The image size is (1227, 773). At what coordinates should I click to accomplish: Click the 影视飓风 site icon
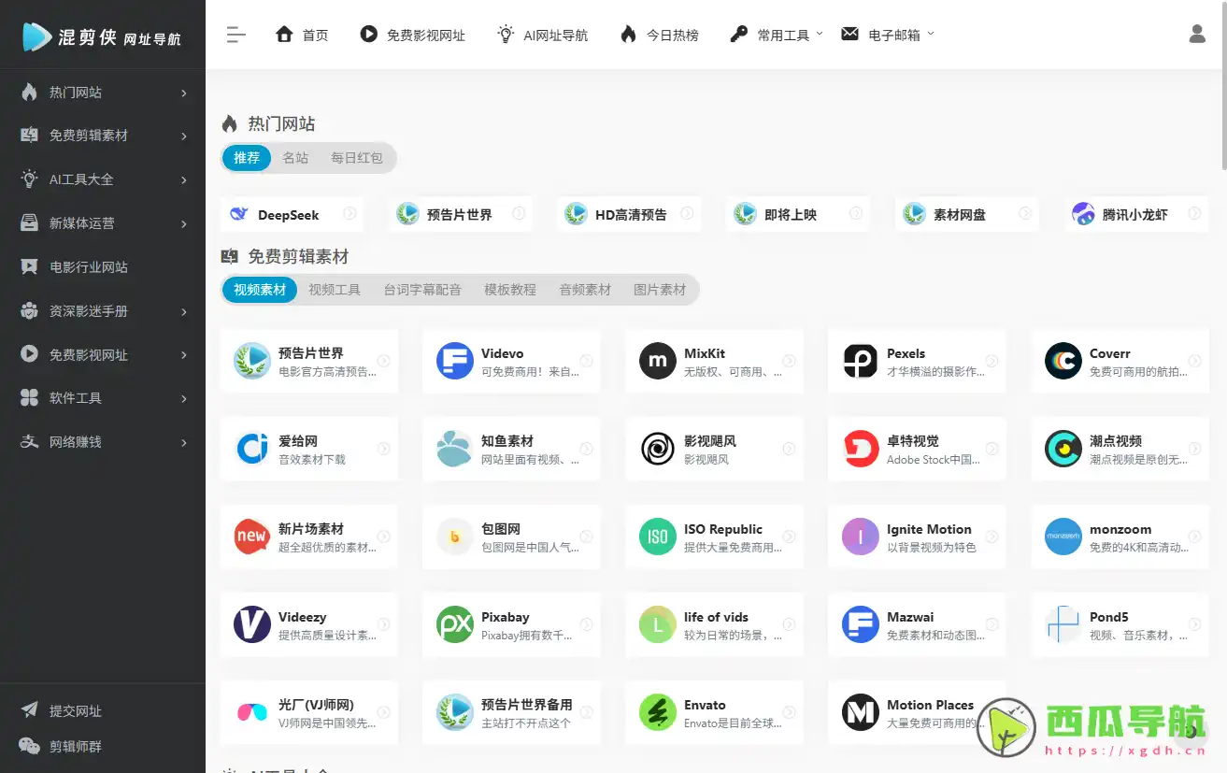click(656, 449)
